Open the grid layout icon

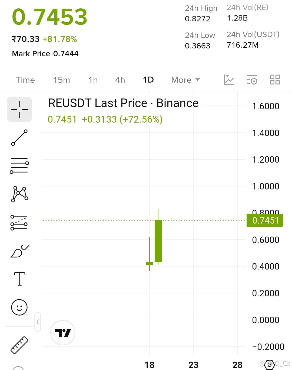coord(275,80)
